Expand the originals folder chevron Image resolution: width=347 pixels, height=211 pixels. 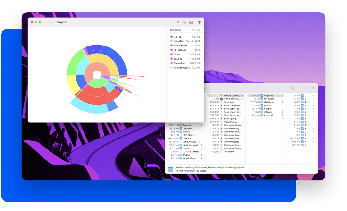point(283,95)
